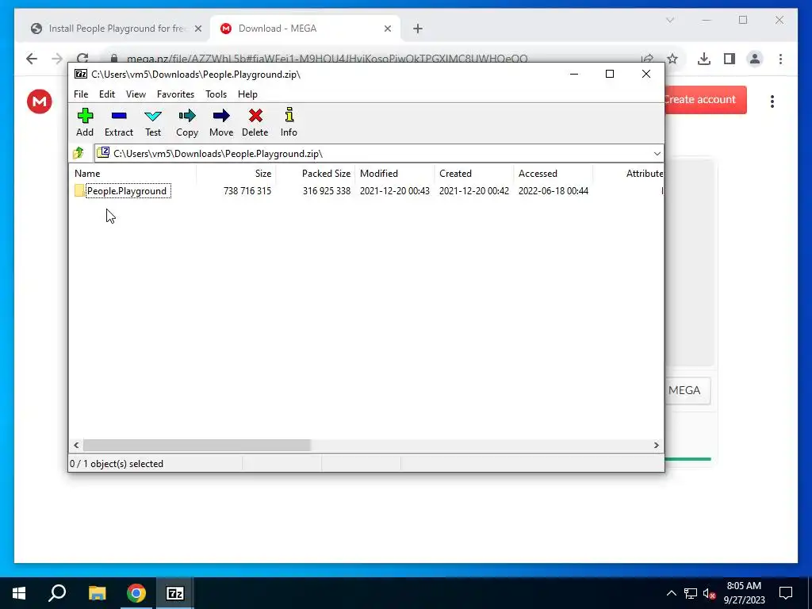Click the MEGA logo in browser page
The image size is (812, 609).
tap(40, 101)
